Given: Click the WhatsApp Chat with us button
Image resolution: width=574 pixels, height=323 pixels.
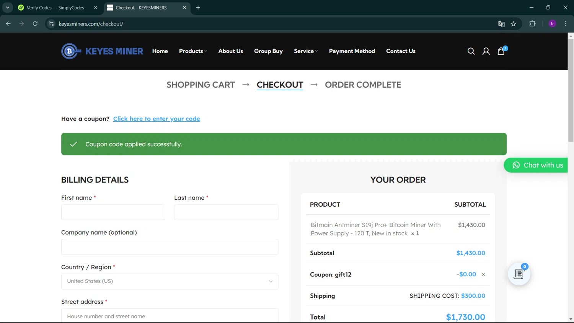Looking at the screenshot, I should (x=536, y=165).
